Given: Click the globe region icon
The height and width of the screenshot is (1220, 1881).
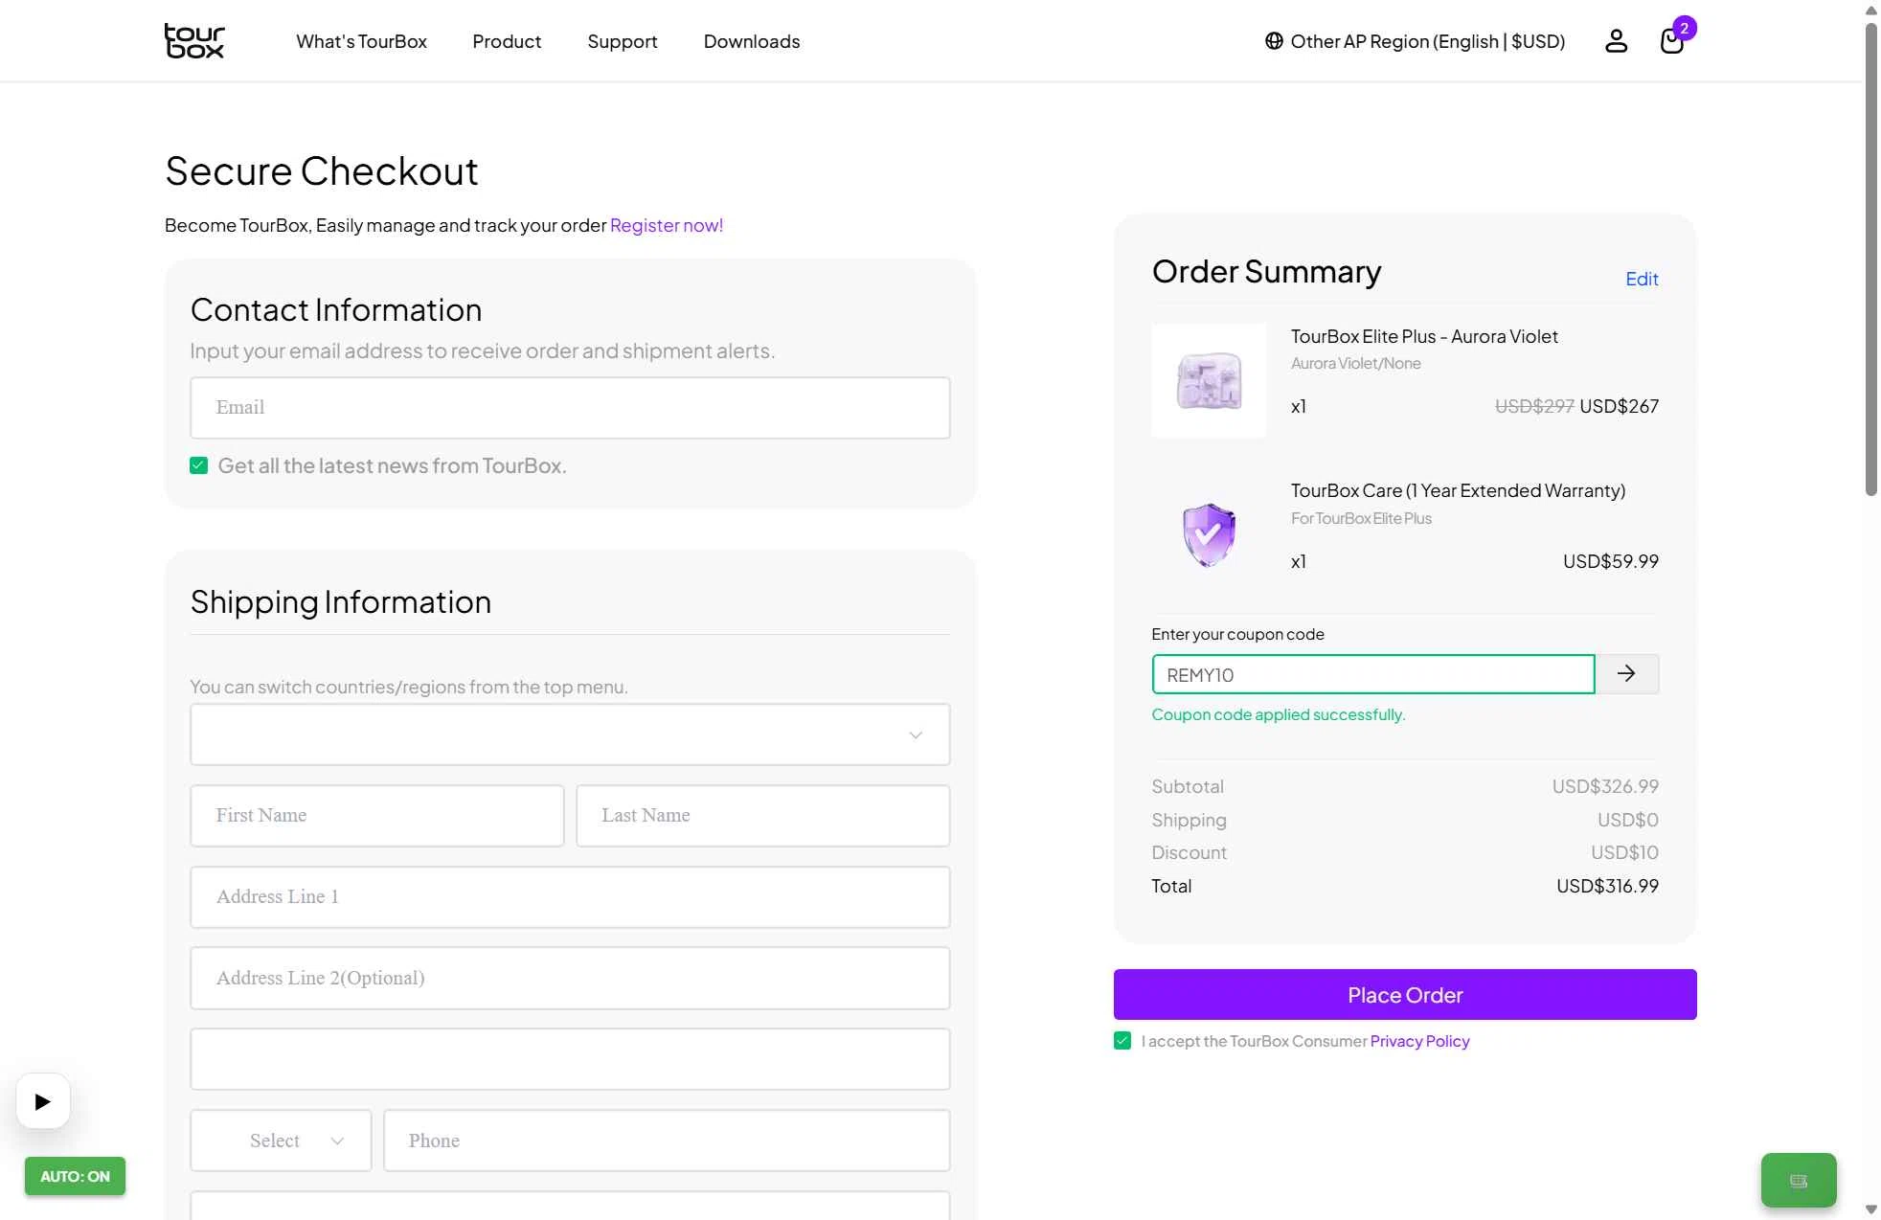Looking at the screenshot, I should (1274, 41).
